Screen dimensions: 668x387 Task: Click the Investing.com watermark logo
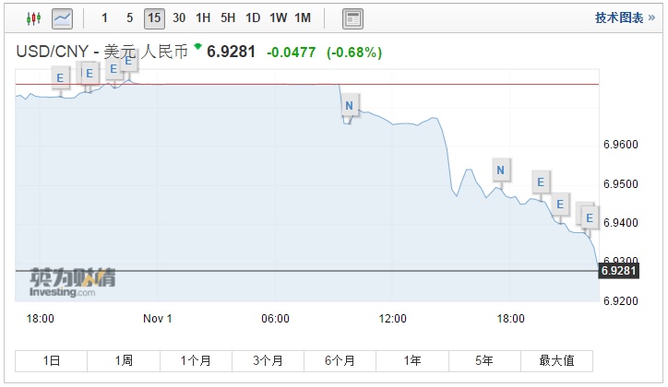72,281
